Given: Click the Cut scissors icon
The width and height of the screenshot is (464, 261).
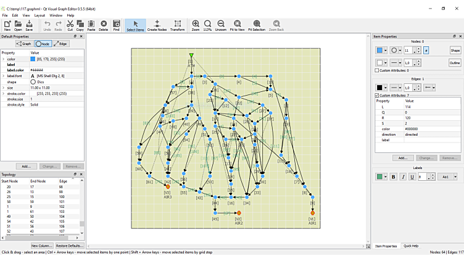Looking at the screenshot, I should pyautogui.click(x=70, y=25).
